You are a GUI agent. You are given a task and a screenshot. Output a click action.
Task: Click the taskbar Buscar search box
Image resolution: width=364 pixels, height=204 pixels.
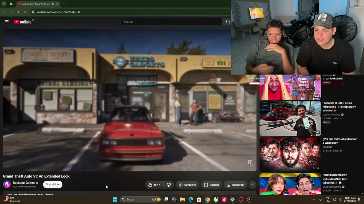point(141,199)
